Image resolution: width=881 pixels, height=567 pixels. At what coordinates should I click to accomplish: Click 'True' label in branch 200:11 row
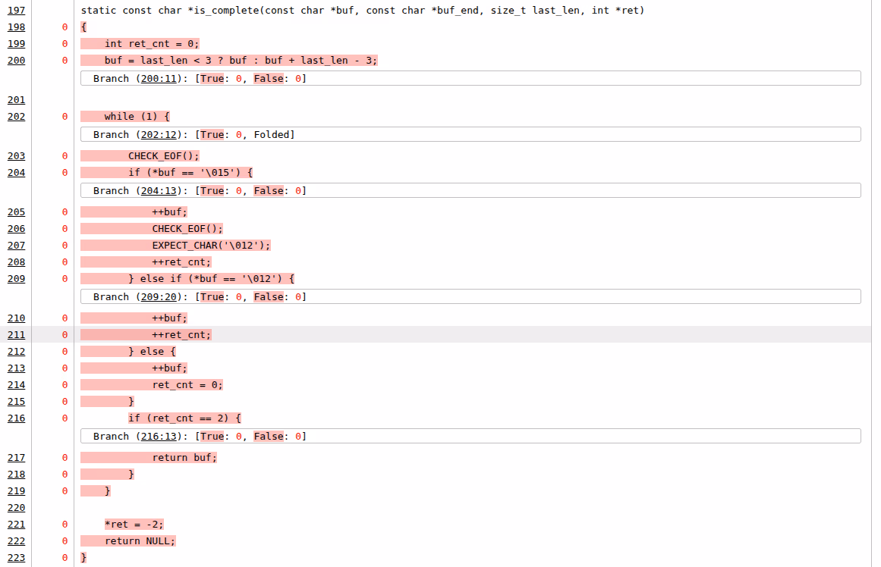(212, 79)
